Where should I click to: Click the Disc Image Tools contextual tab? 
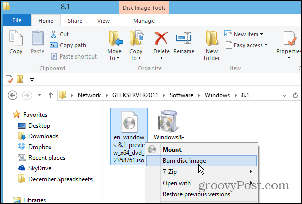pos(144,8)
